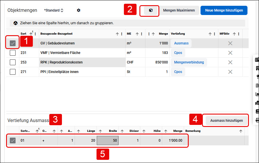
Task: Sort by the MFiktiv column arrow
Action: coord(234,34)
